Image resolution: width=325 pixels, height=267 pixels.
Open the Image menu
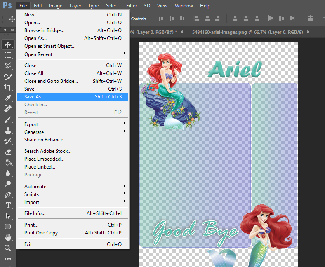(56, 6)
